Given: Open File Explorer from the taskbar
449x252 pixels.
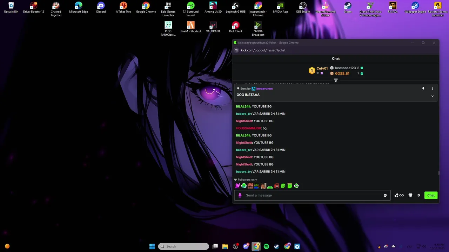Looking at the screenshot, I should pos(225,246).
